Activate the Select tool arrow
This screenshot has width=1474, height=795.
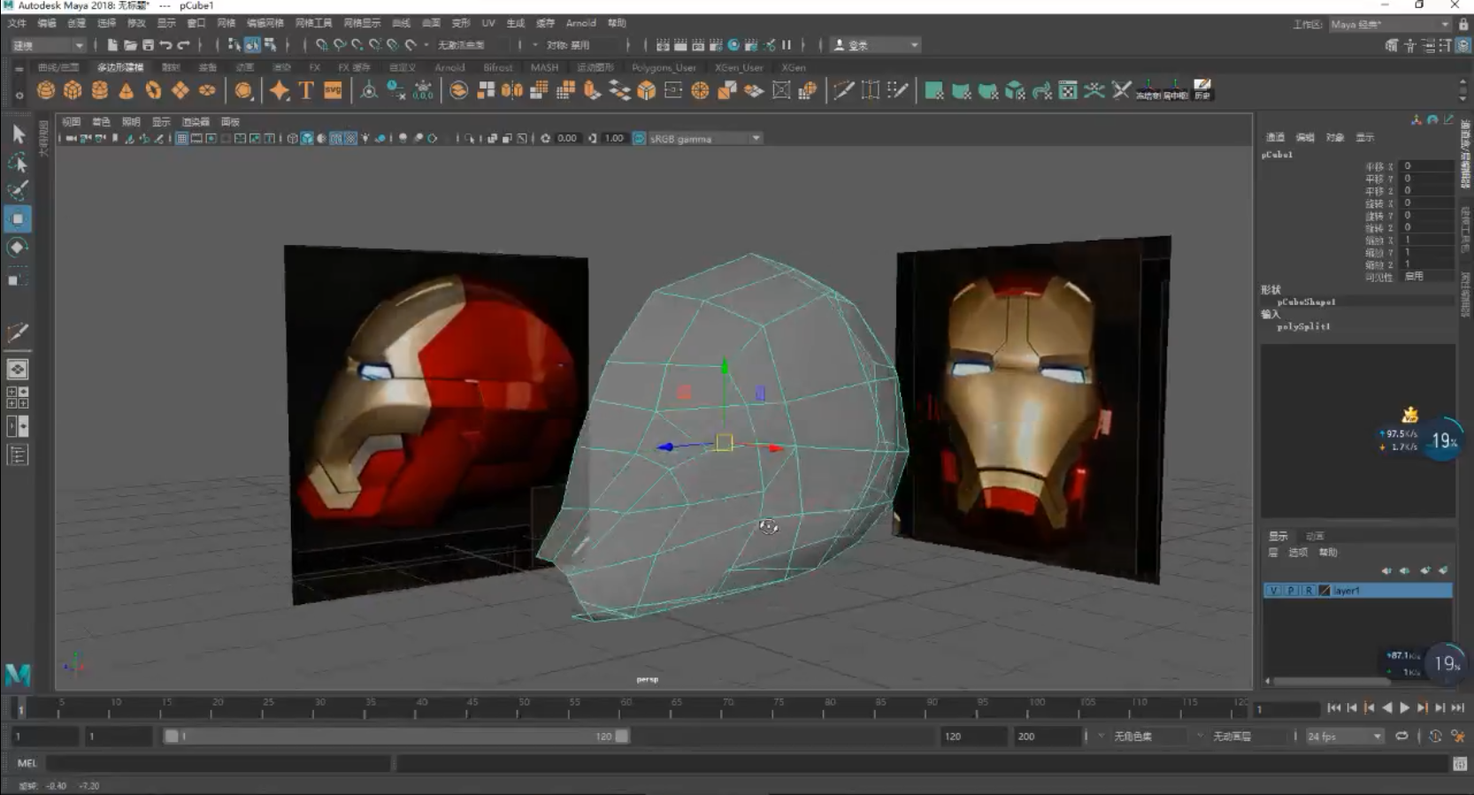click(18, 134)
